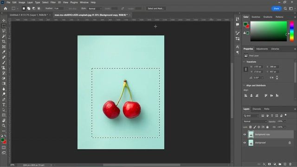Screen dimensions: 297x167
Task: Select the Eraser tool
Action: [x=4, y=78]
